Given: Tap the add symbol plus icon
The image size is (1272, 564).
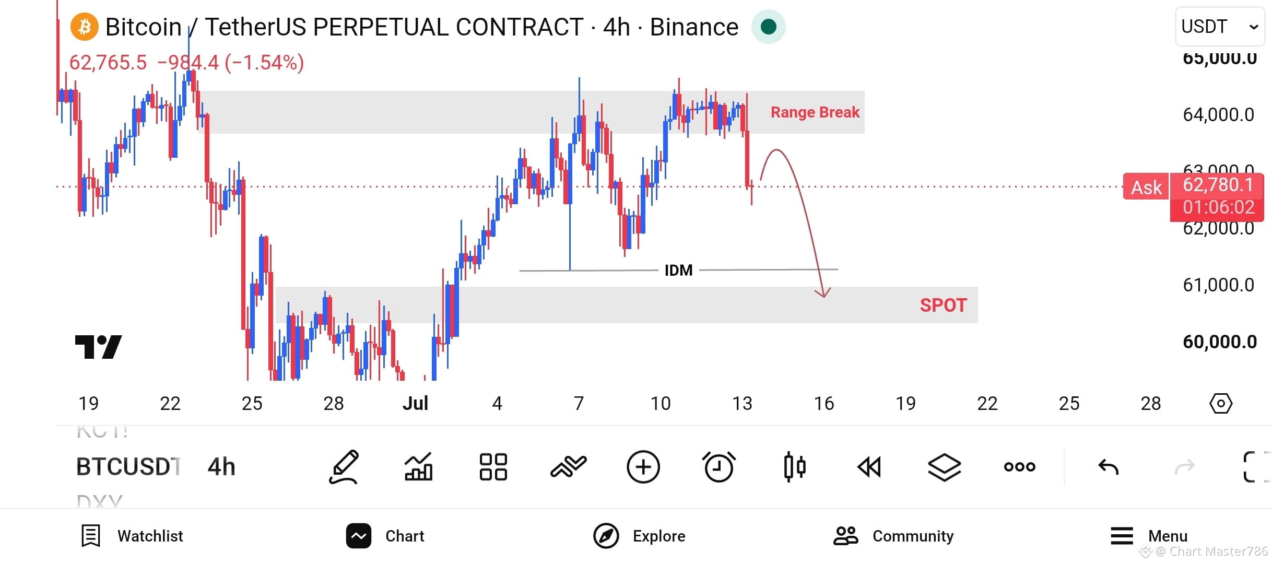Looking at the screenshot, I should click(x=643, y=466).
